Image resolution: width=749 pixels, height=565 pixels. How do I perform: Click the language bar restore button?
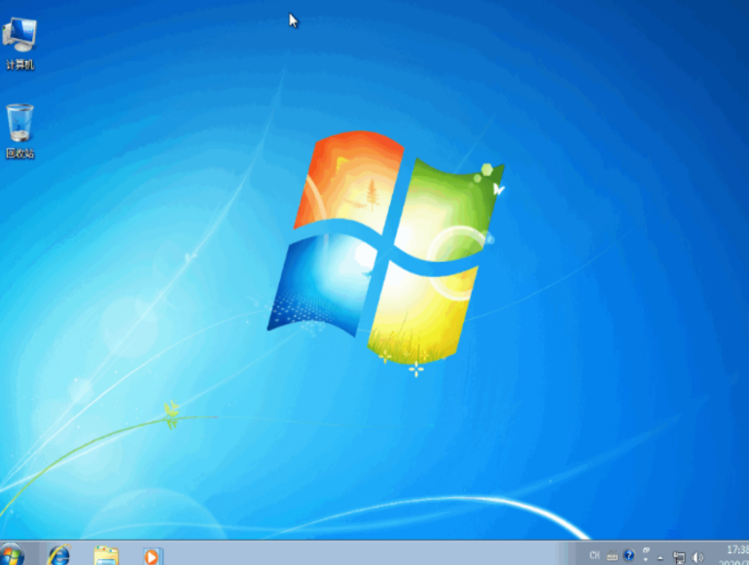tap(646, 550)
